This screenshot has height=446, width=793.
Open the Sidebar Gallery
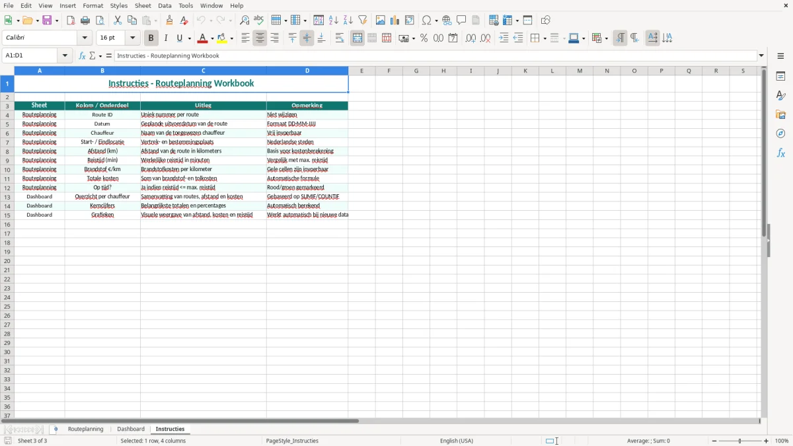(780, 115)
